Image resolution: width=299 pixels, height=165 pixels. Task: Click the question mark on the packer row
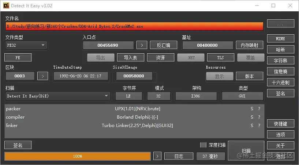pos(259,109)
